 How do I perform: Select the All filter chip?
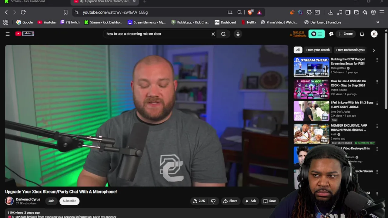(x=298, y=50)
